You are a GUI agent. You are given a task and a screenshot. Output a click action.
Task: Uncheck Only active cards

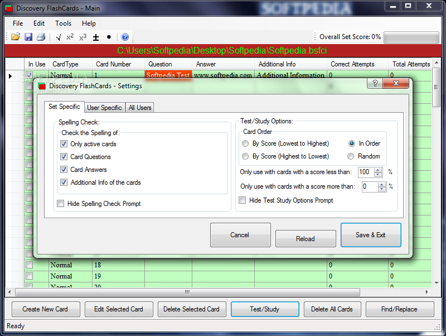64,144
